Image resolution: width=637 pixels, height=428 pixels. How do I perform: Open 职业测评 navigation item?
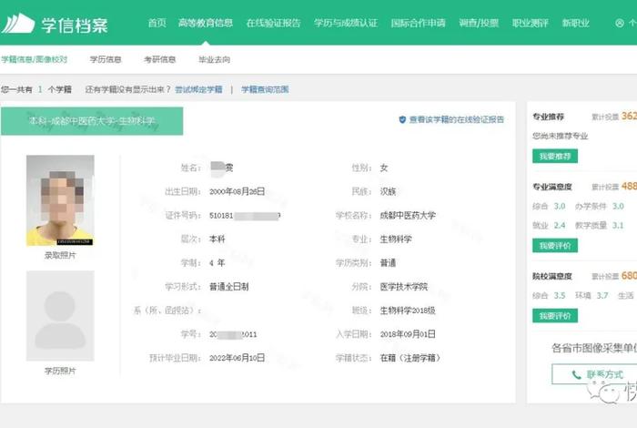pyautogui.click(x=531, y=23)
